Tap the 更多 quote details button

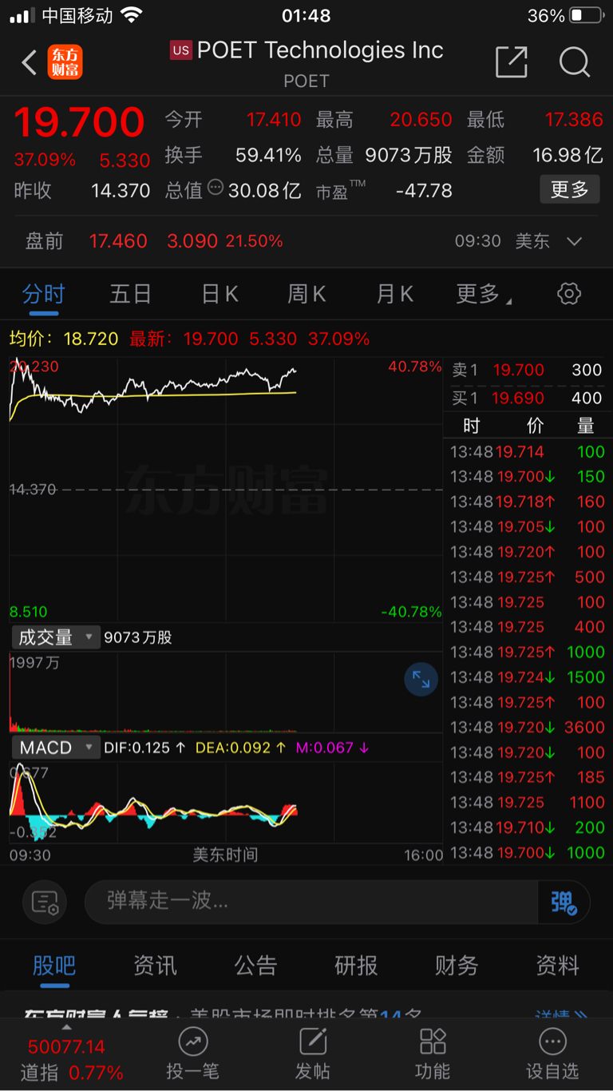tap(569, 189)
